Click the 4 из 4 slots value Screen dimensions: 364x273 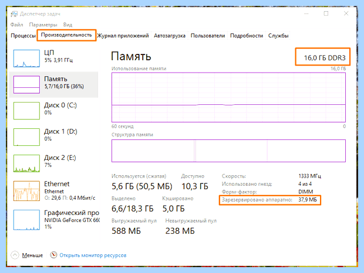coord(305,184)
